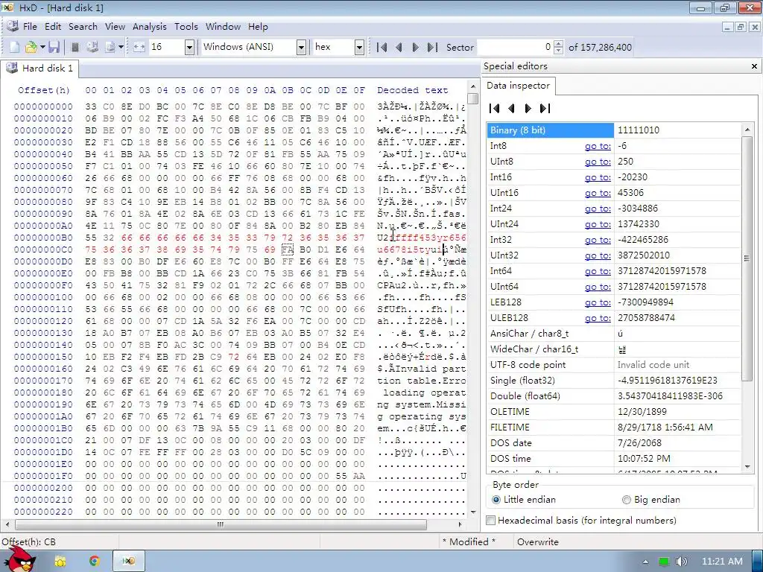Viewport: 763px width, 572px height.
Task: Jump to last byte in Data inspector
Action: [x=545, y=109]
